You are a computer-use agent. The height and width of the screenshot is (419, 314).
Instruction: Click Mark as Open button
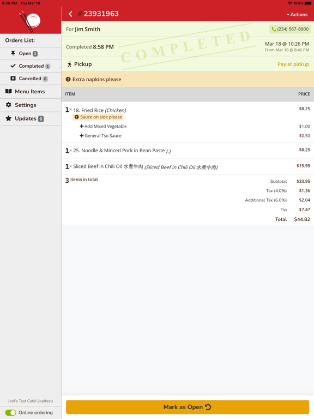[x=188, y=407]
